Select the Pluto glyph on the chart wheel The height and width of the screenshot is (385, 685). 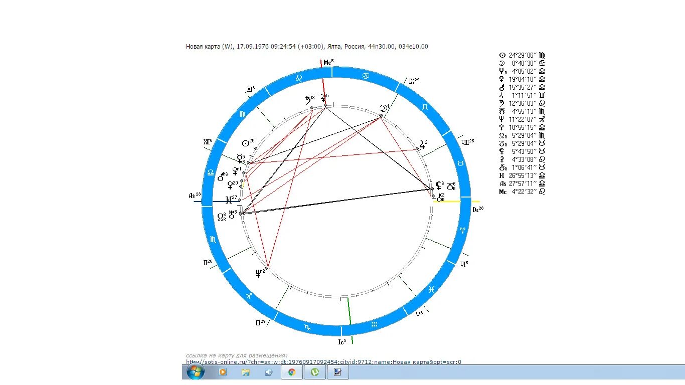pyautogui.click(x=235, y=171)
